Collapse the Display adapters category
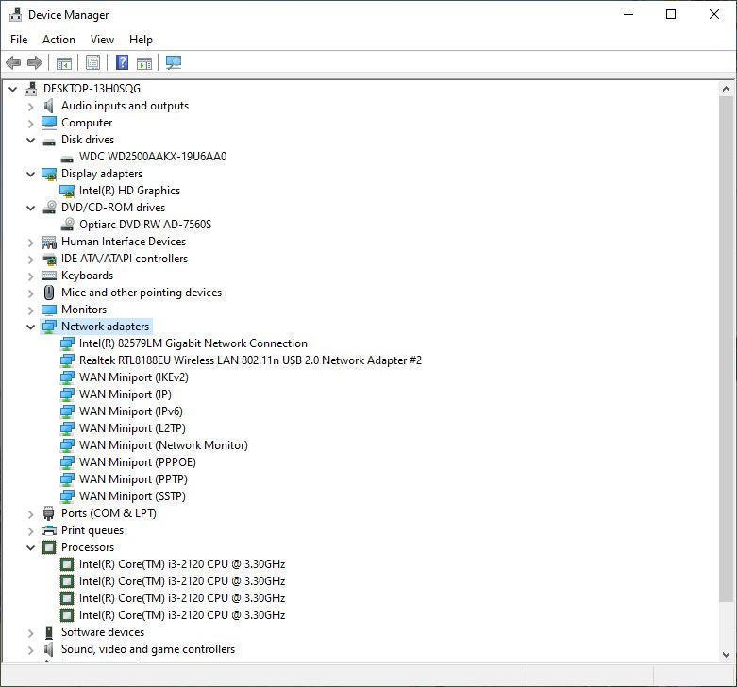This screenshot has height=687, width=737. [31, 174]
